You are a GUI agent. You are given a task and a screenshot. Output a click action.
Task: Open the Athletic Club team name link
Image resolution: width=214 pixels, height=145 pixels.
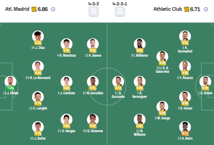tap(168, 9)
